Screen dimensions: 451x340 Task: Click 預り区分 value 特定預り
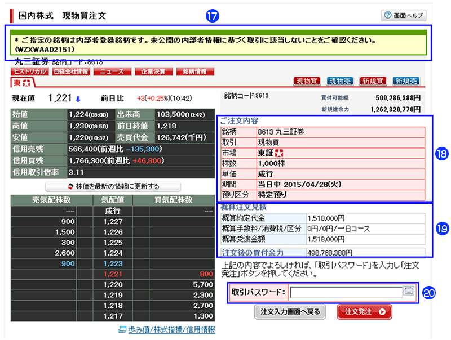(x=272, y=195)
